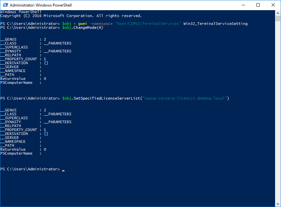Click the first 'ReturnValue' output row

(x=23, y=79)
